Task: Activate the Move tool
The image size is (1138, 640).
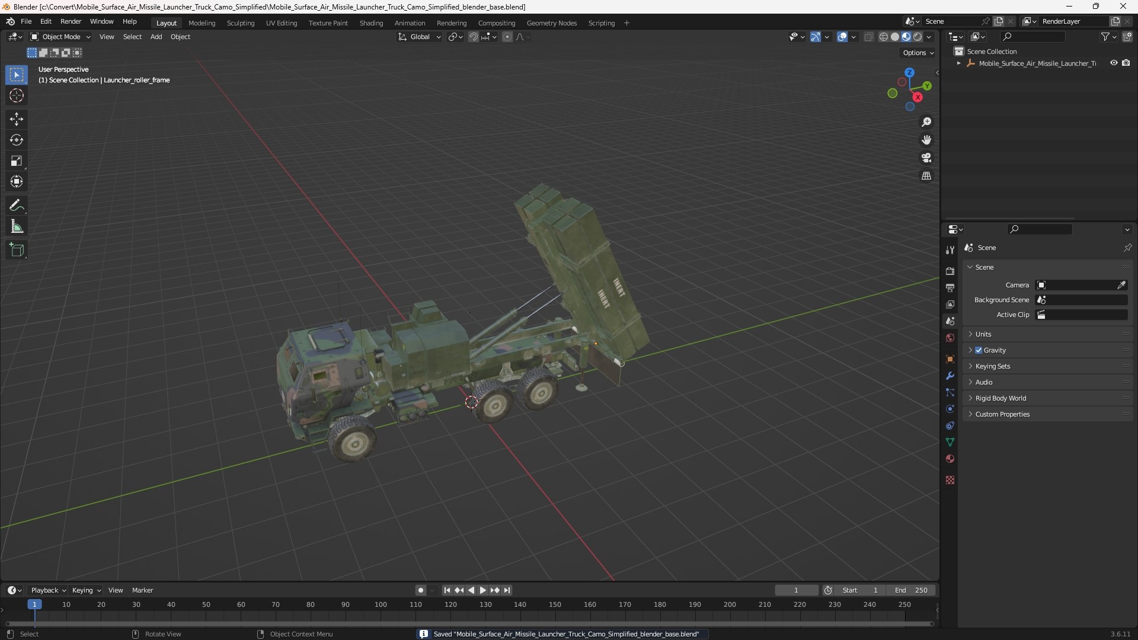Action: tap(17, 119)
